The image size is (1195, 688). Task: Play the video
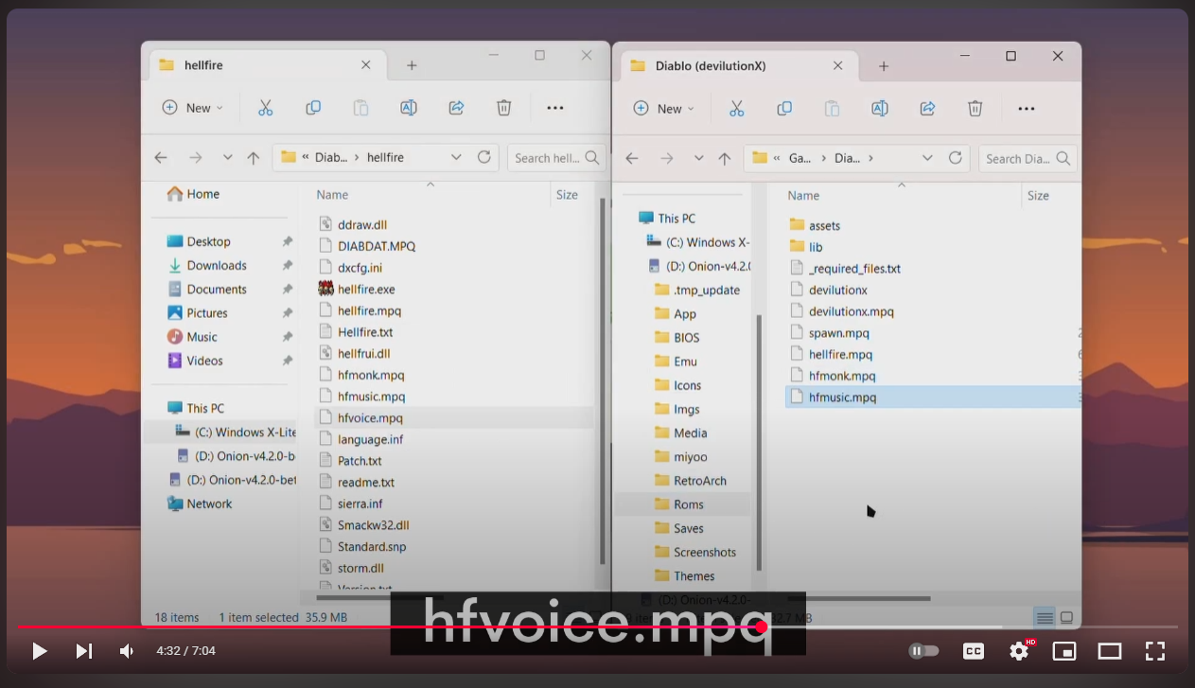coord(40,651)
